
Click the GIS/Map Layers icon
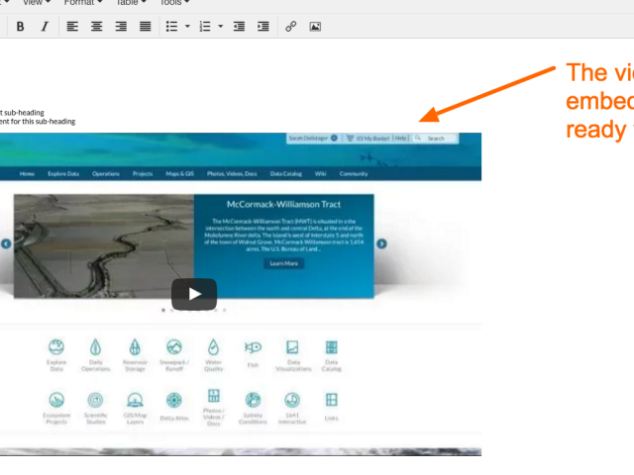pos(135,400)
